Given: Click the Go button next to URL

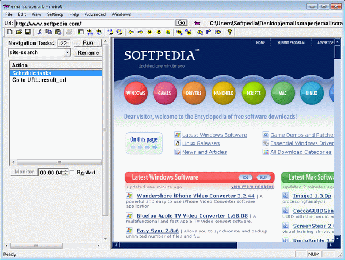Looking at the screenshot, I should [x=181, y=23].
